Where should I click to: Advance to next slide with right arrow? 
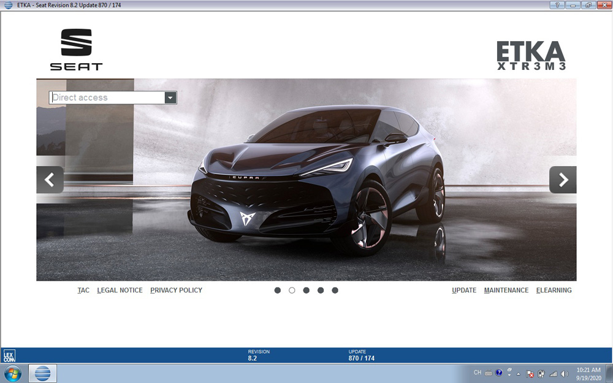point(563,180)
